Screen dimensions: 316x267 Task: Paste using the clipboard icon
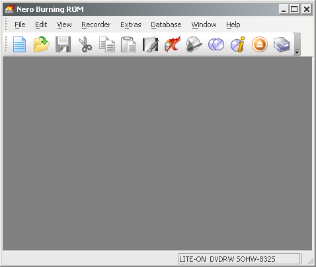(128, 44)
